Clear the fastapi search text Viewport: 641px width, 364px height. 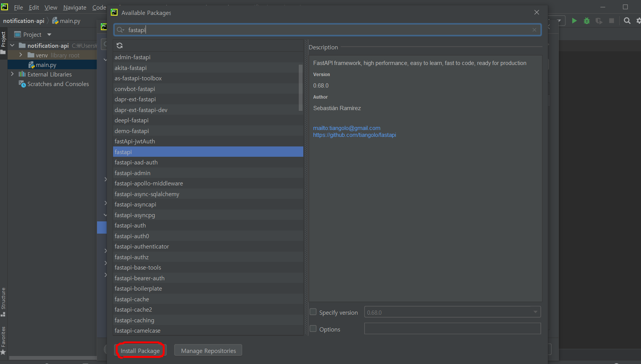coord(534,30)
